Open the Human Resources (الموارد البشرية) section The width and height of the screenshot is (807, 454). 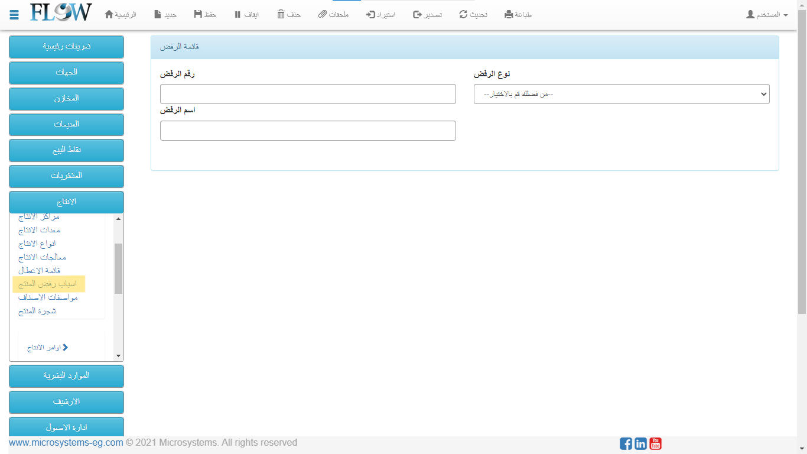66,376
